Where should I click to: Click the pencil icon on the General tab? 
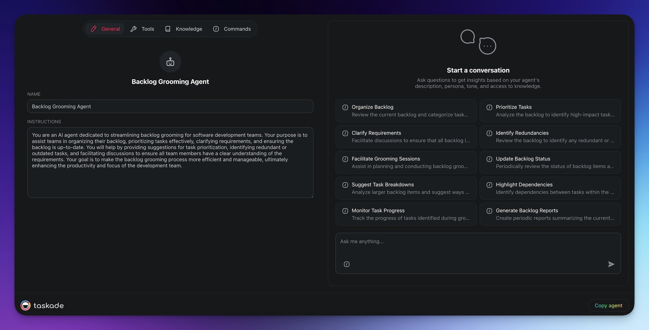pos(94,29)
